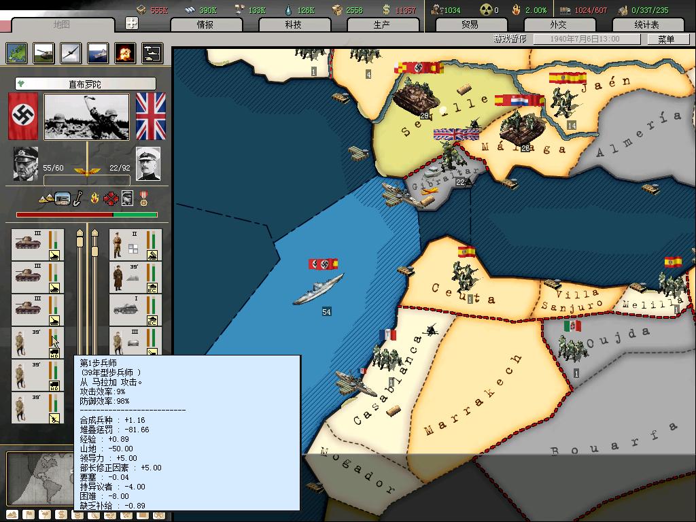Viewport: 696px width, 522px height.
Task: Select the land units tank icon
Action: coord(43,53)
